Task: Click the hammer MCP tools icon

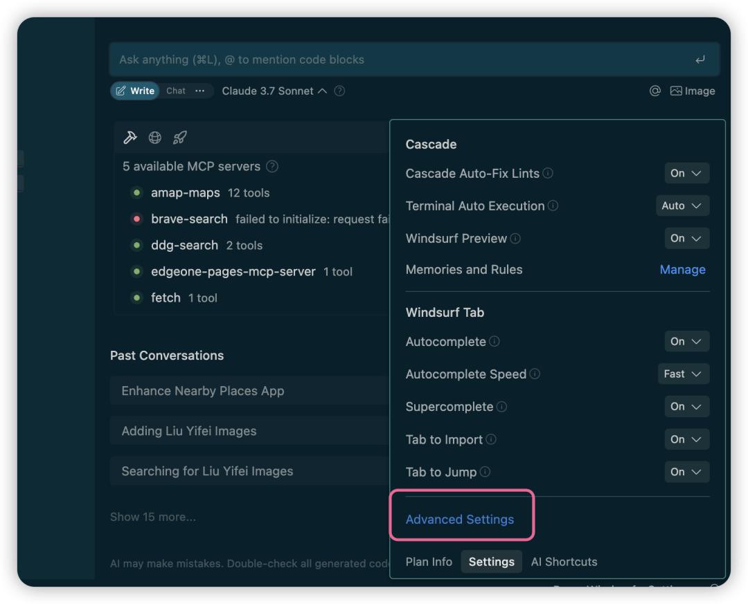Action: [x=130, y=138]
